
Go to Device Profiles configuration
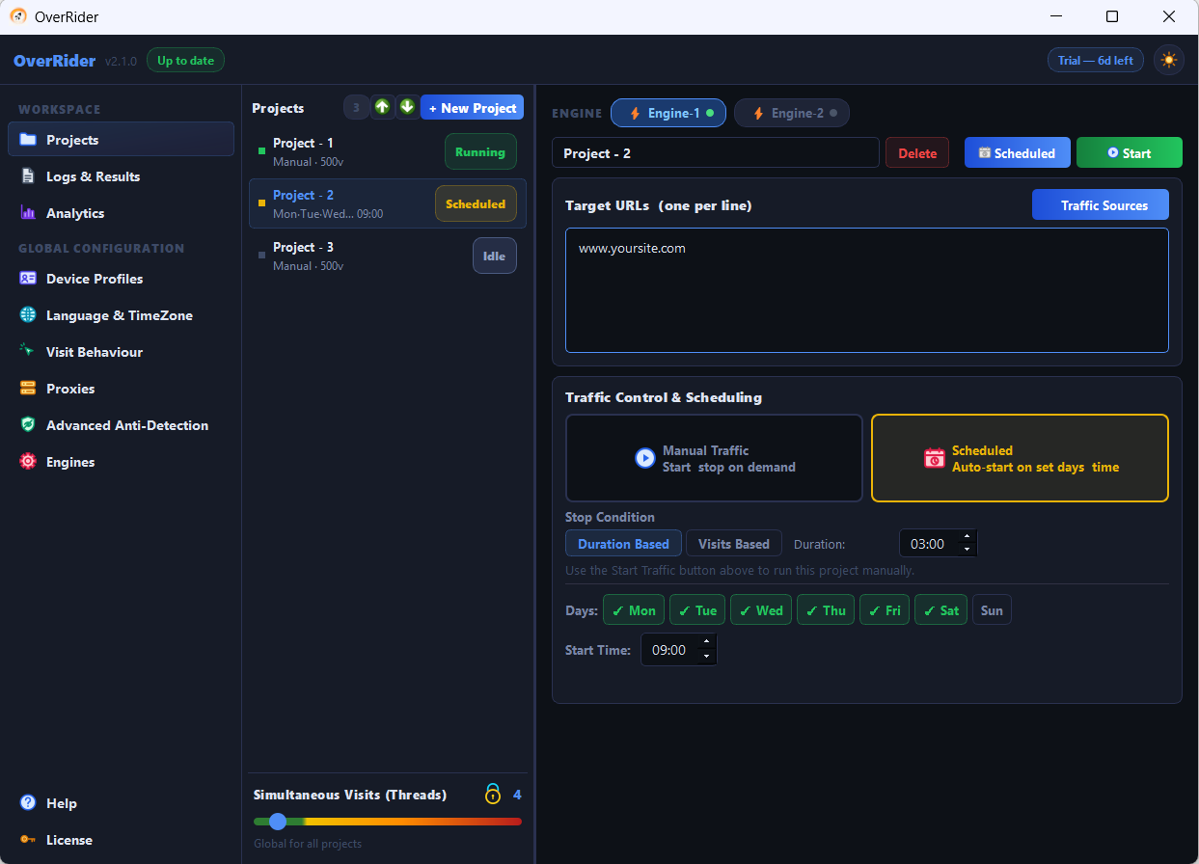pos(121,279)
